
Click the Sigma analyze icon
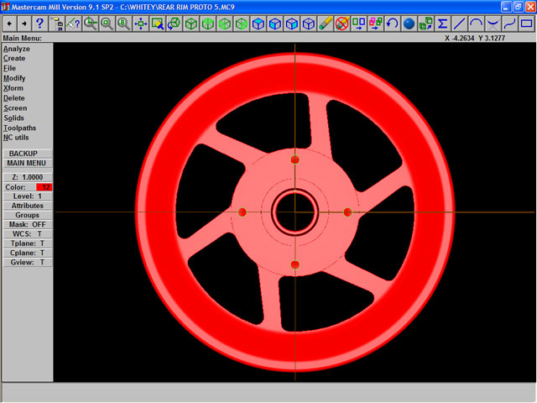pyautogui.click(x=442, y=24)
